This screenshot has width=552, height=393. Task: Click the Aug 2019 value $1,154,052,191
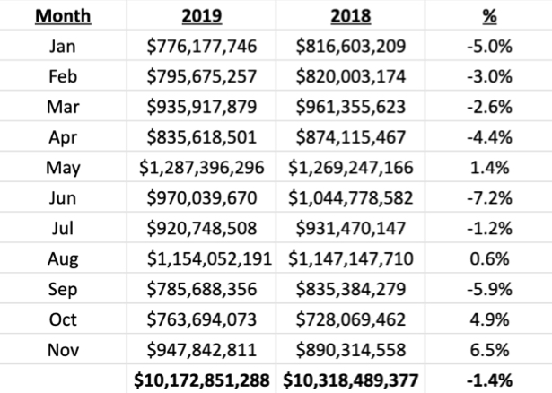(x=209, y=259)
